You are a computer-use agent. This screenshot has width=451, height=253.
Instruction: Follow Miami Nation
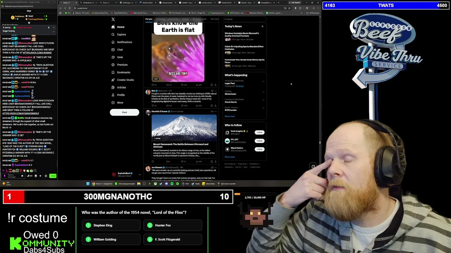(259, 149)
